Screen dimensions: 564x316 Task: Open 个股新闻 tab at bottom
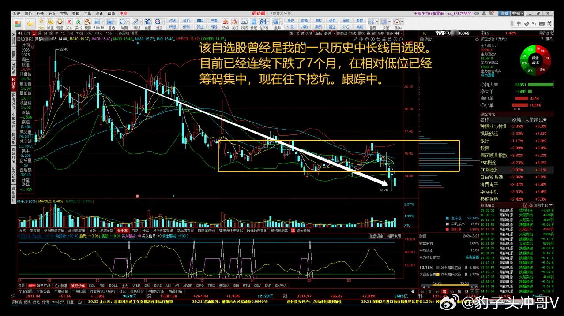26,291
